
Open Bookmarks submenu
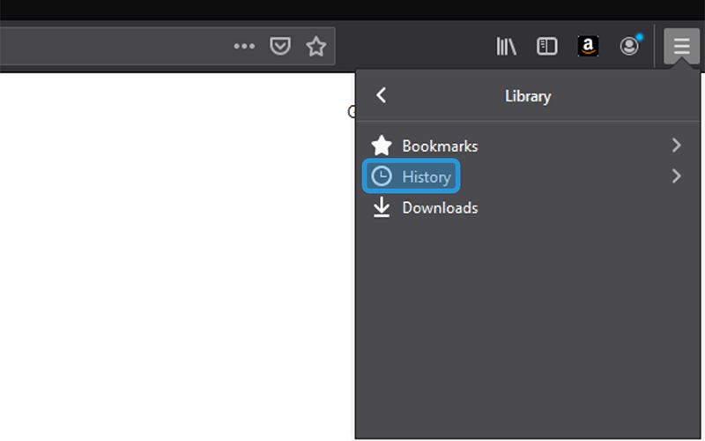pyautogui.click(x=527, y=146)
